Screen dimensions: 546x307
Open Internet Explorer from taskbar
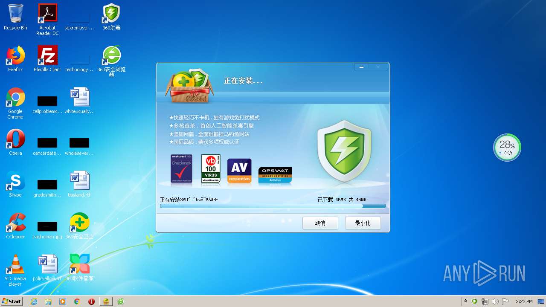coord(34,301)
